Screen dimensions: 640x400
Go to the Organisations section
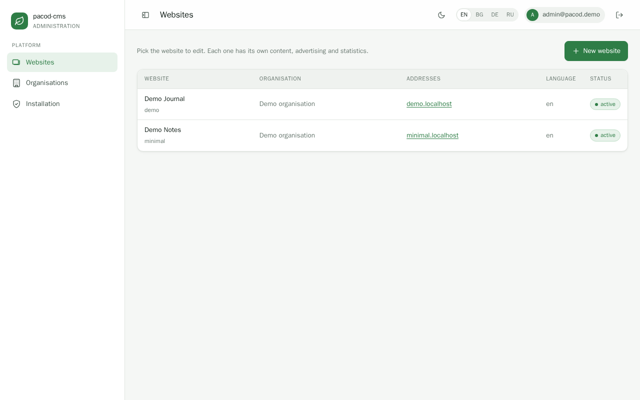pos(62,83)
